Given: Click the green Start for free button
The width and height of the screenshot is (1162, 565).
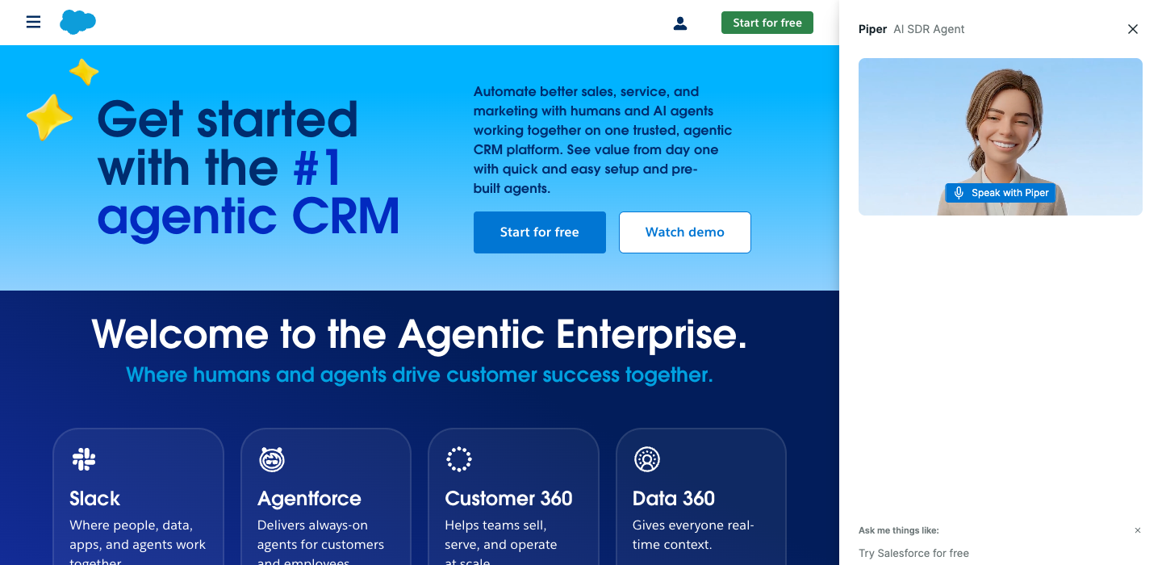Looking at the screenshot, I should [x=767, y=23].
